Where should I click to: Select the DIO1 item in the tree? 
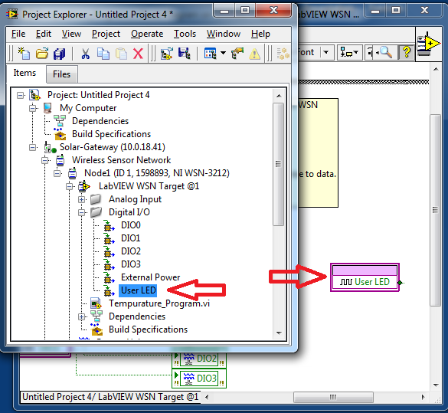[x=131, y=238]
